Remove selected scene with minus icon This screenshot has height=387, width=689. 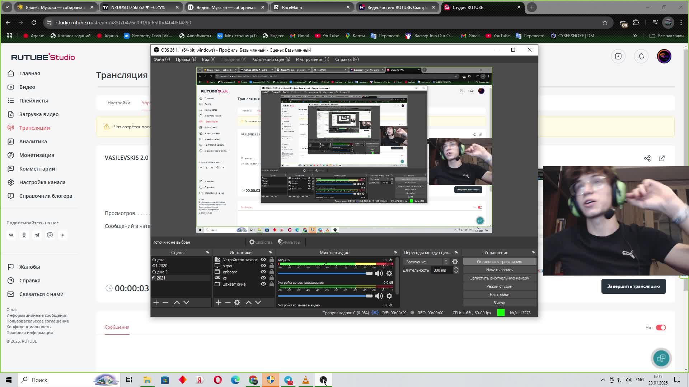pos(165,302)
